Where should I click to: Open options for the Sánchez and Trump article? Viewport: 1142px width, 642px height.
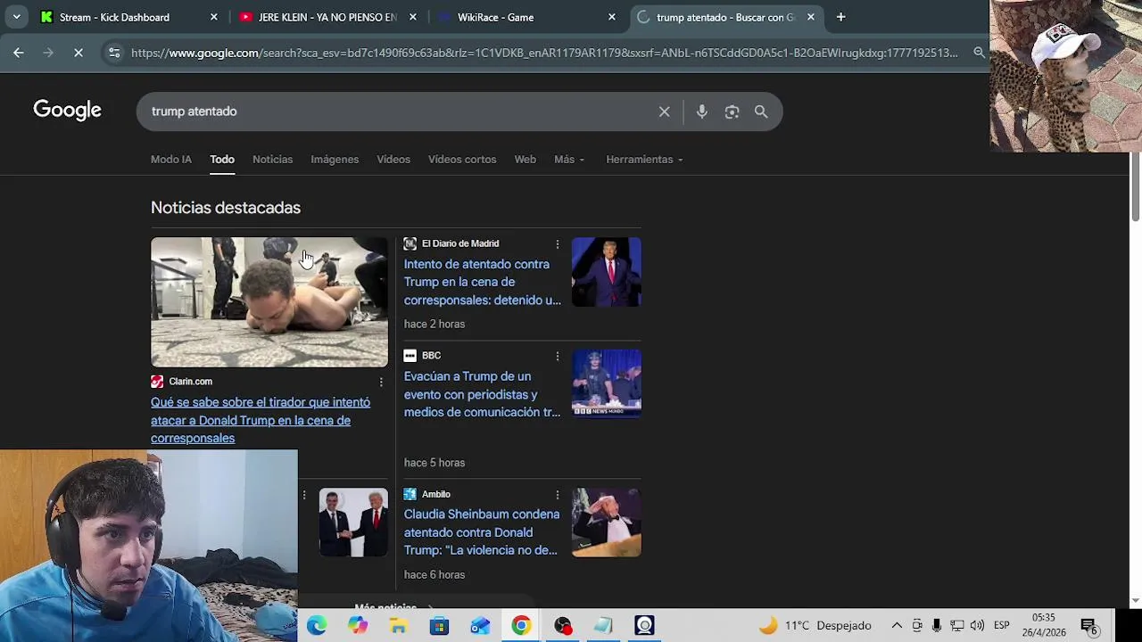click(304, 494)
